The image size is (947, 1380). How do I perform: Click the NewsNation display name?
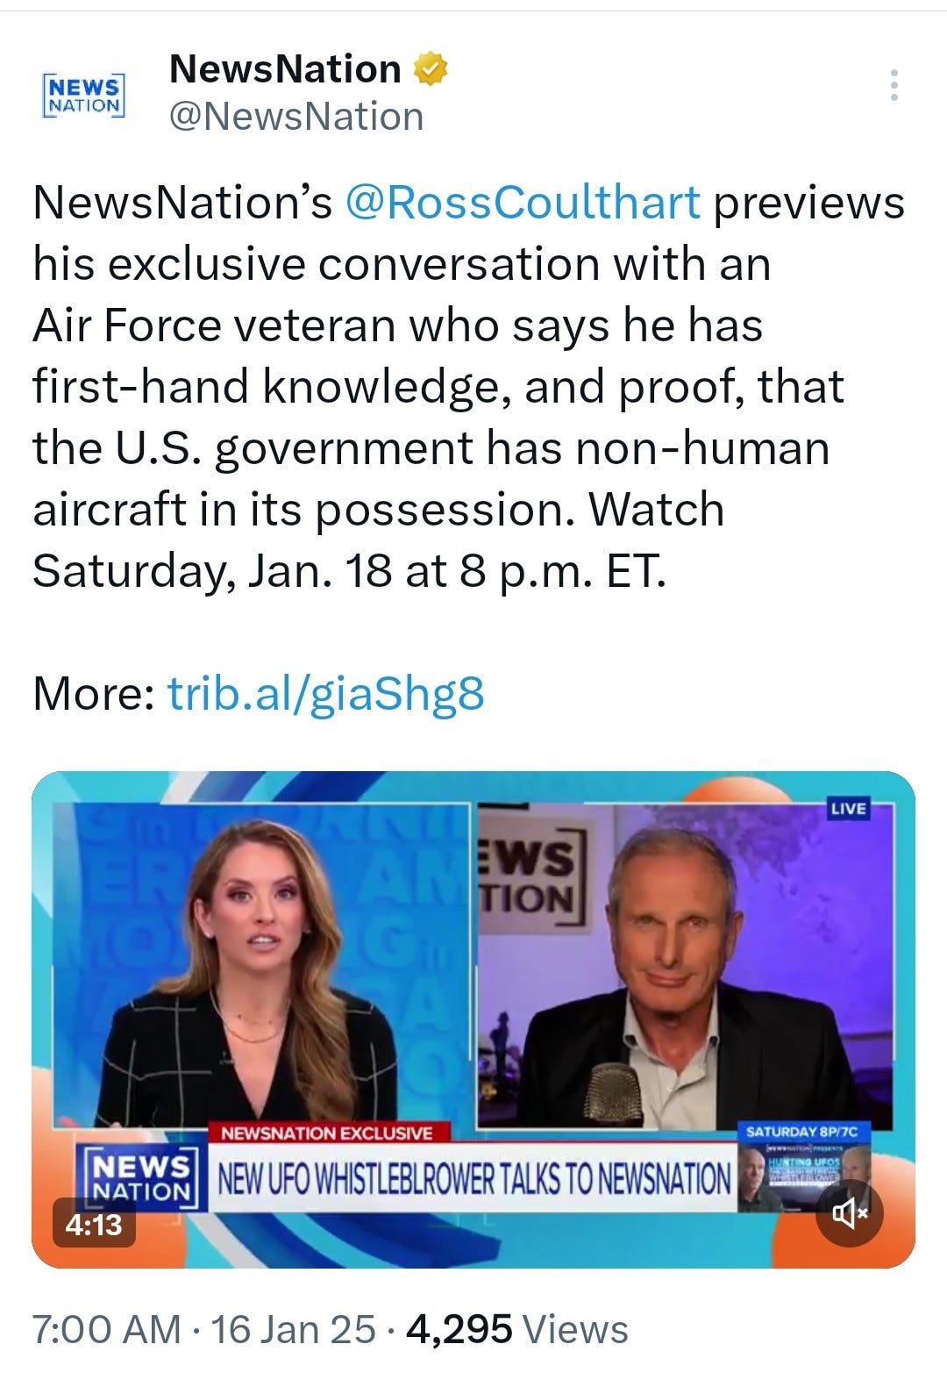coord(285,69)
